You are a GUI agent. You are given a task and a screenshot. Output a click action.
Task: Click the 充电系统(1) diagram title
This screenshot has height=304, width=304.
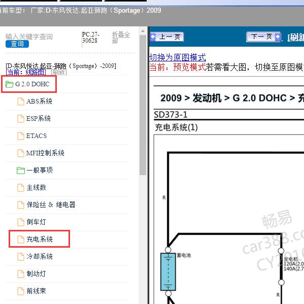pyautogui.click(x=176, y=127)
